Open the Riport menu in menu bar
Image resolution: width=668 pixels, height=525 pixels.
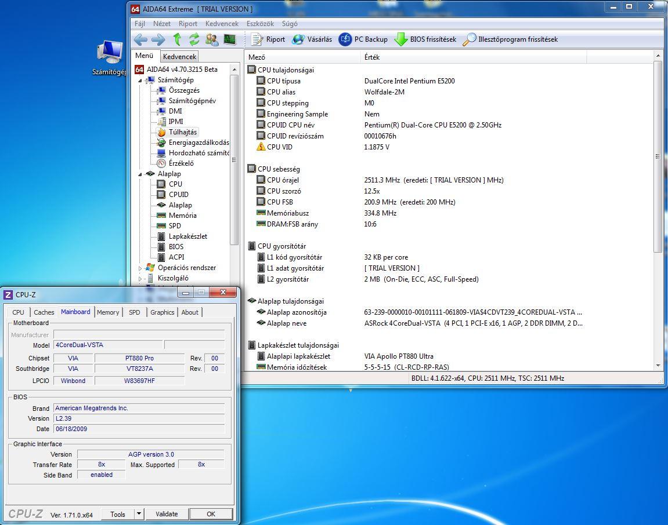188,24
